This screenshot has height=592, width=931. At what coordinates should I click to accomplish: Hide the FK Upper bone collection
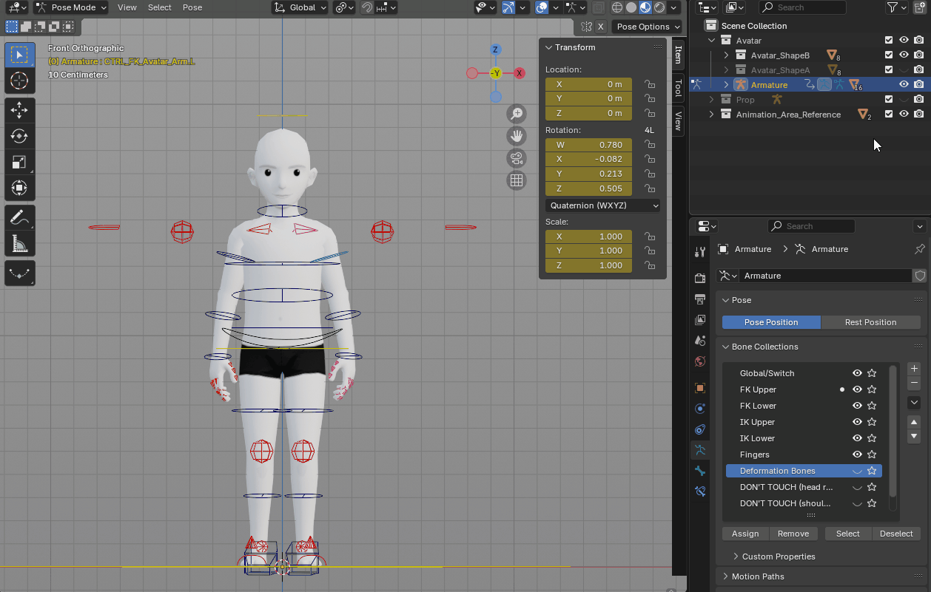(857, 389)
